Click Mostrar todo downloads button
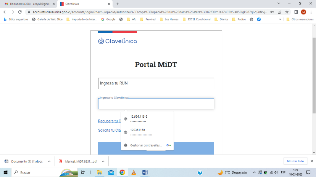Screen dimensions: 316x177 [x=295, y=161]
